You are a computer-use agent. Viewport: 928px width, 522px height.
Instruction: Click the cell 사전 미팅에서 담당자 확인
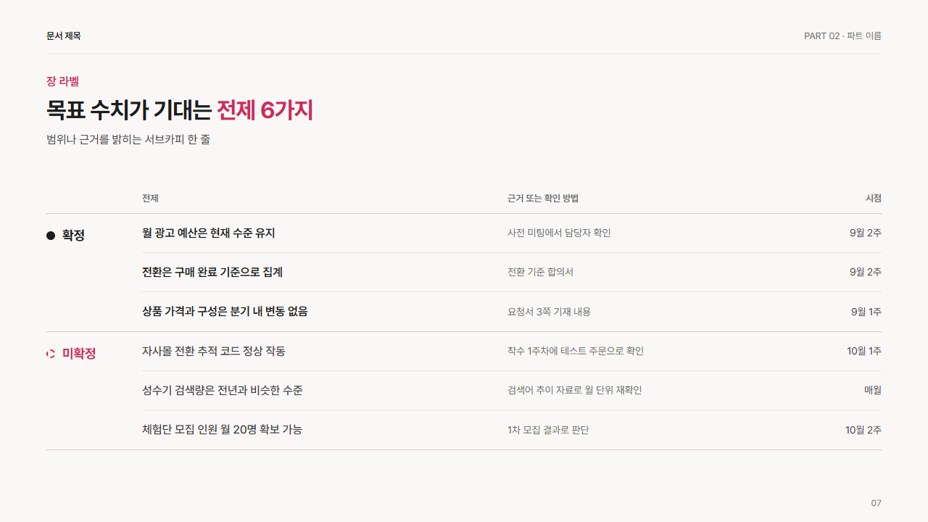[559, 233]
